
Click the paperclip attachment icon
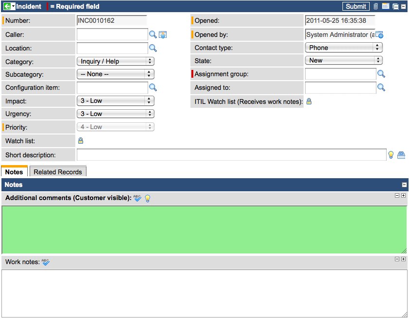click(375, 6)
